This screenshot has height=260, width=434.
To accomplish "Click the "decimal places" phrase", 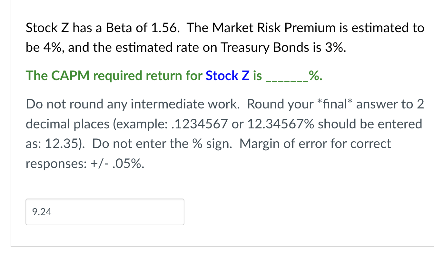I will click(x=67, y=124).
